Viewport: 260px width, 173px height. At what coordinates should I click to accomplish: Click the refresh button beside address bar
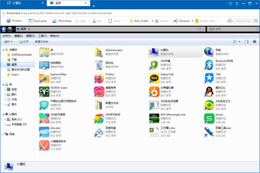tap(203, 29)
